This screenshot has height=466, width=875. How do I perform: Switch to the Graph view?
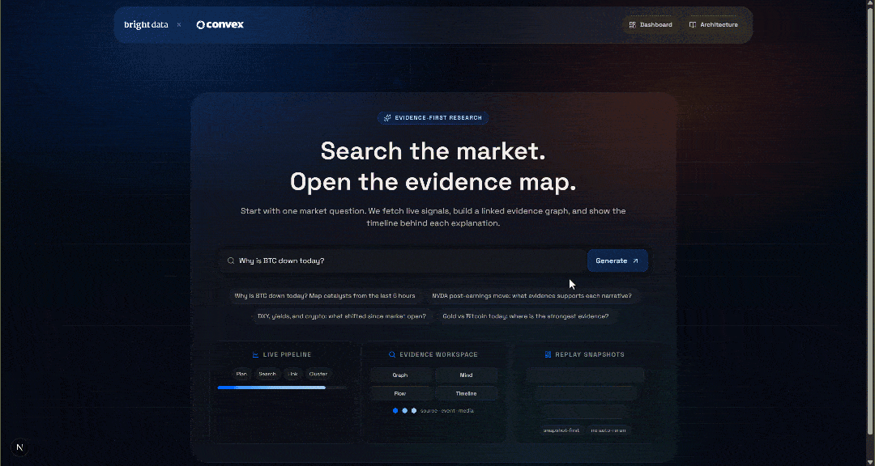[x=400, y=375]
